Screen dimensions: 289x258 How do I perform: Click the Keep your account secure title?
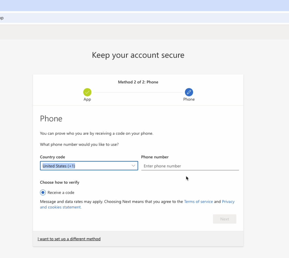click(138, 55)
